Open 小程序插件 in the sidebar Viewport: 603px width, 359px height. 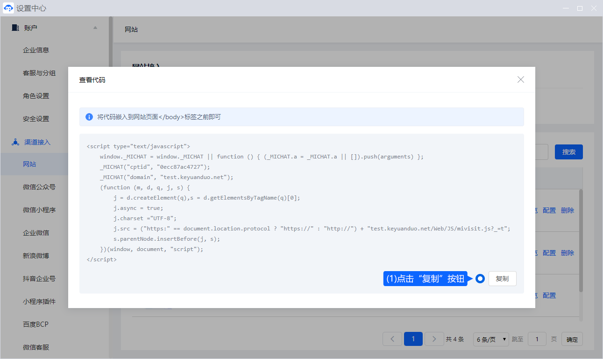click(39, 302)
